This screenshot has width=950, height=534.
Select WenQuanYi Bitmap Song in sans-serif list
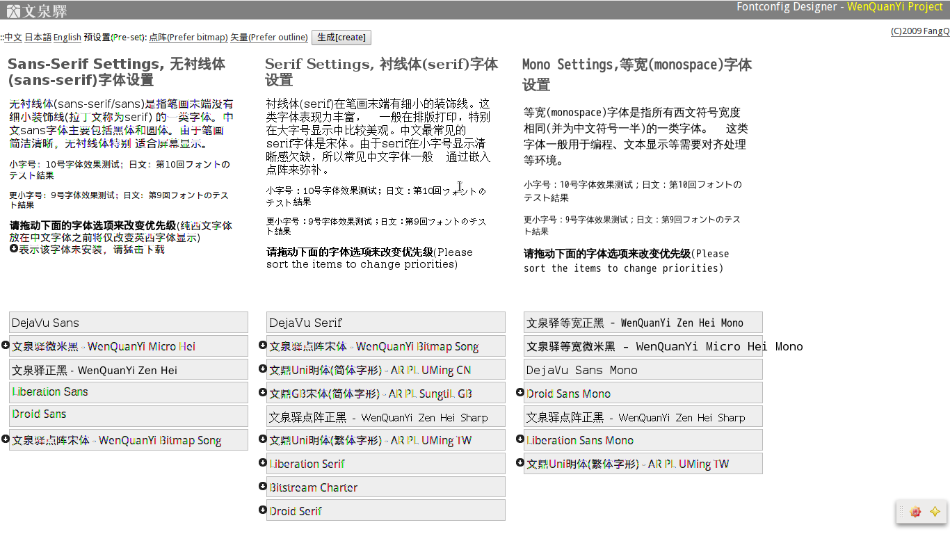(x=129, y=439)
